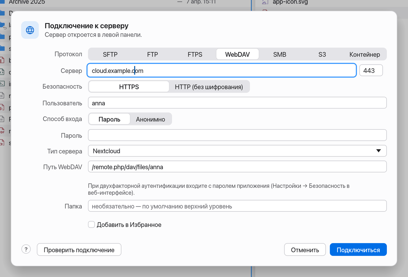
Task: Click the empty Пароль input field
Action: (237, 135)
